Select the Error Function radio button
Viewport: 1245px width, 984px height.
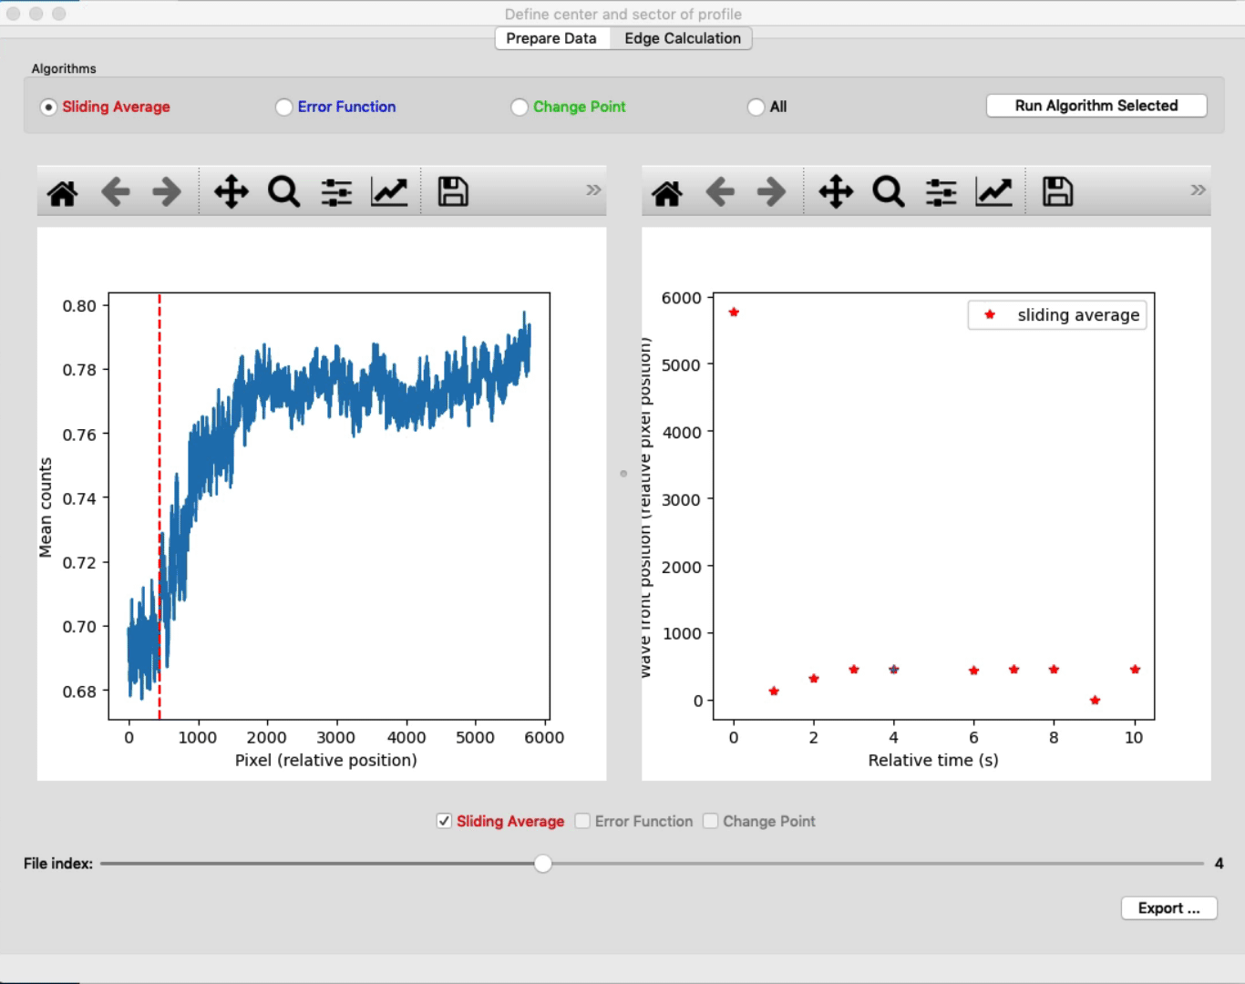coord(284,108)
